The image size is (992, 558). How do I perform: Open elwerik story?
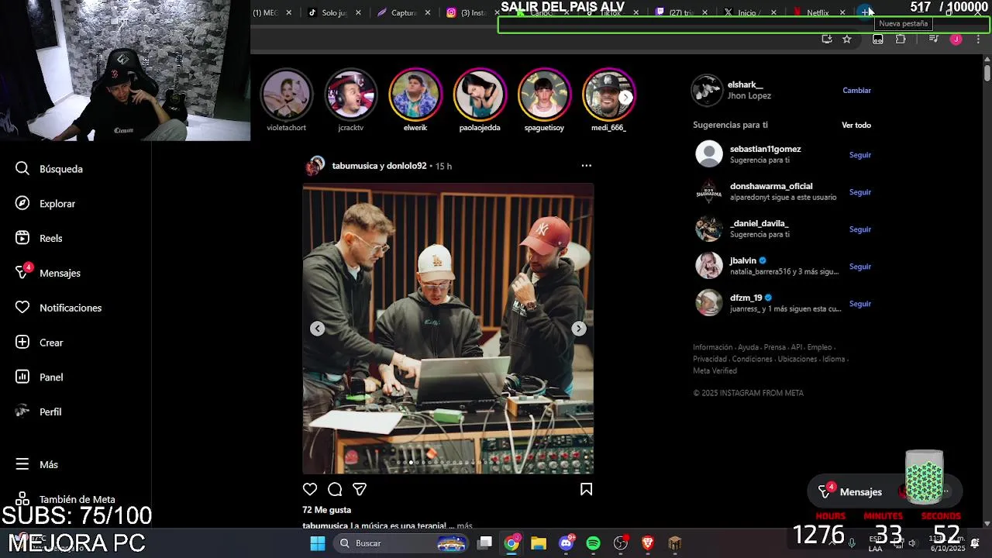tap(415, 100)
